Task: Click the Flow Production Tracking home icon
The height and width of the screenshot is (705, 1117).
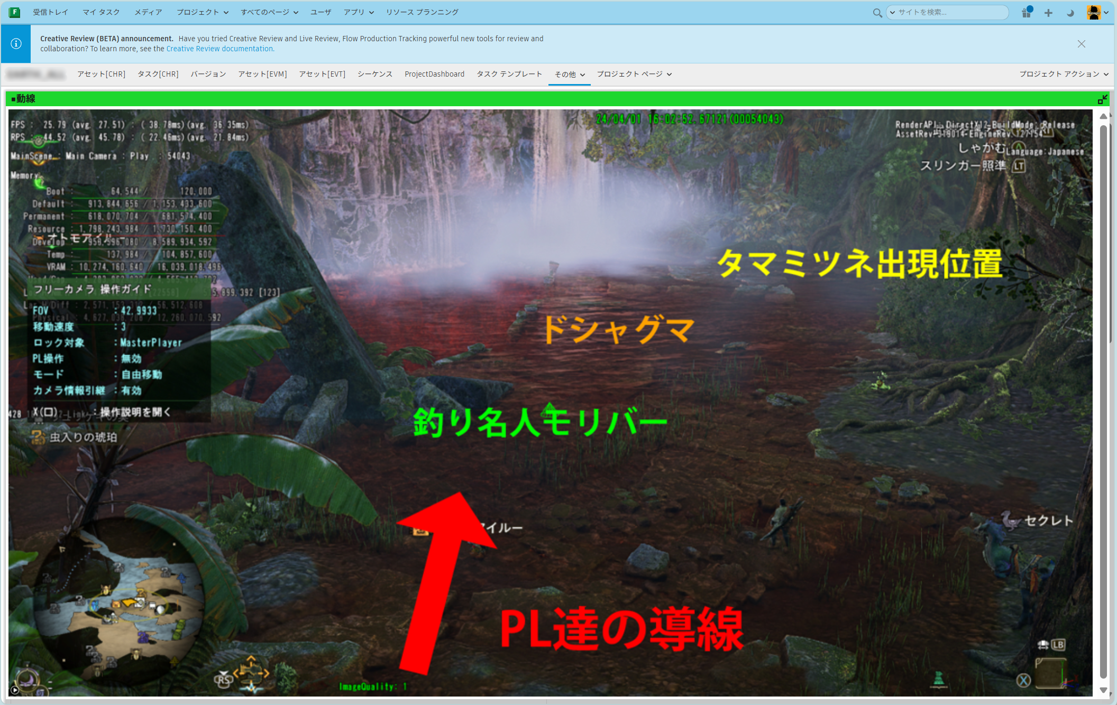Action: [14, 12]
